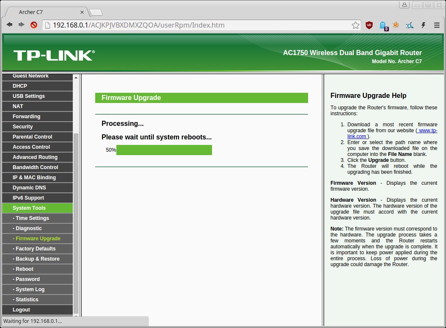Image resolution: width=446 pixels, height=328 pixels.
Task: Open the DHCP menu
Action: coord(38,86)
